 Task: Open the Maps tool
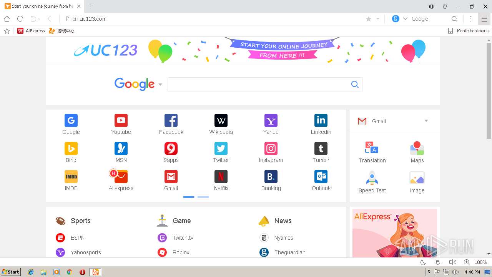coord(417,152)
